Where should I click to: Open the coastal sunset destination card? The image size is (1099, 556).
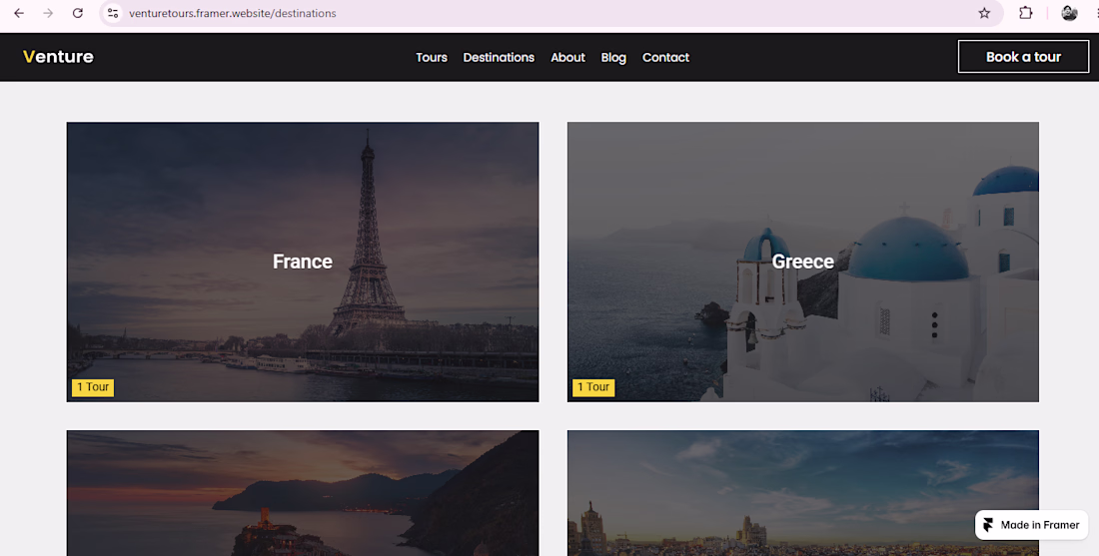(x=303, y=493)
